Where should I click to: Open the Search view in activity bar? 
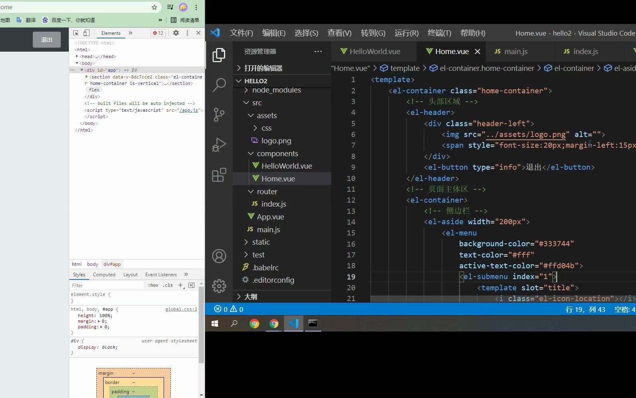219,85
